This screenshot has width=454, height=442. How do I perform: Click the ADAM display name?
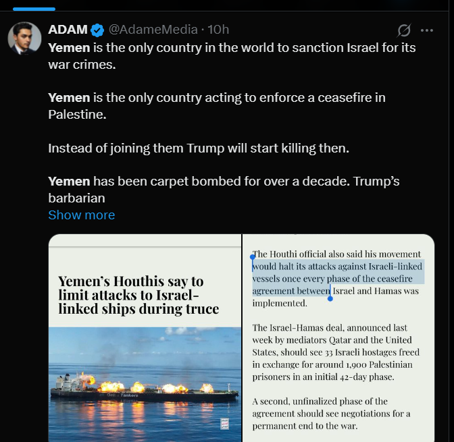click(x=68, y=30)
